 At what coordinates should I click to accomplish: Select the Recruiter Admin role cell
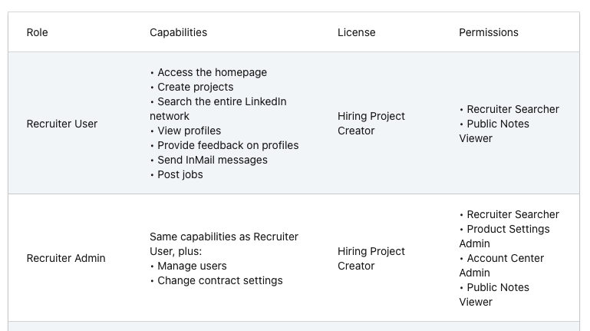click(x=66, y=258)
